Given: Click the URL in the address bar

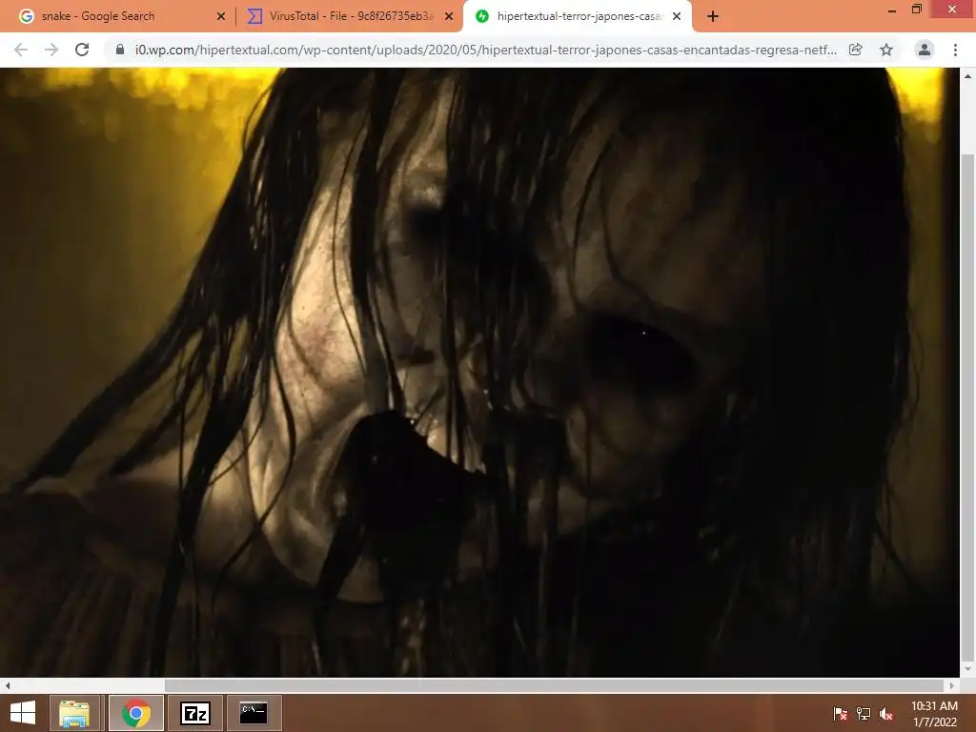Looking at the screenshot, I should 485,50.
